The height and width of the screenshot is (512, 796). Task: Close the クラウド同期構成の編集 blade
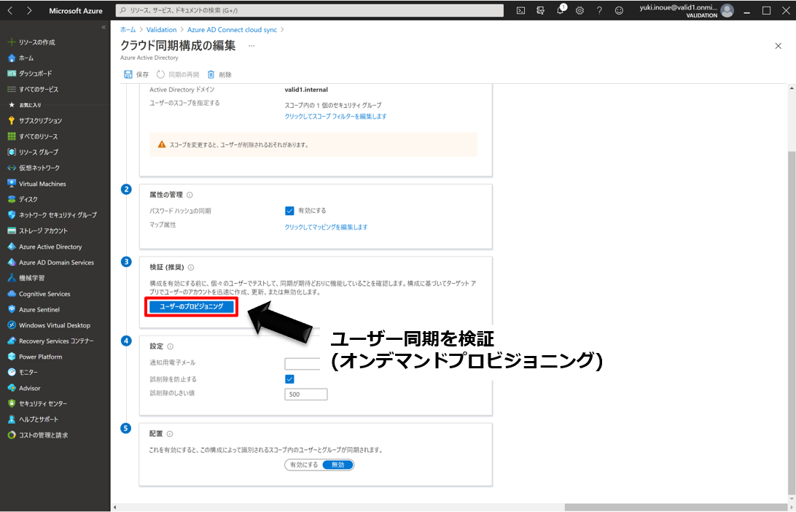point(779,46)
